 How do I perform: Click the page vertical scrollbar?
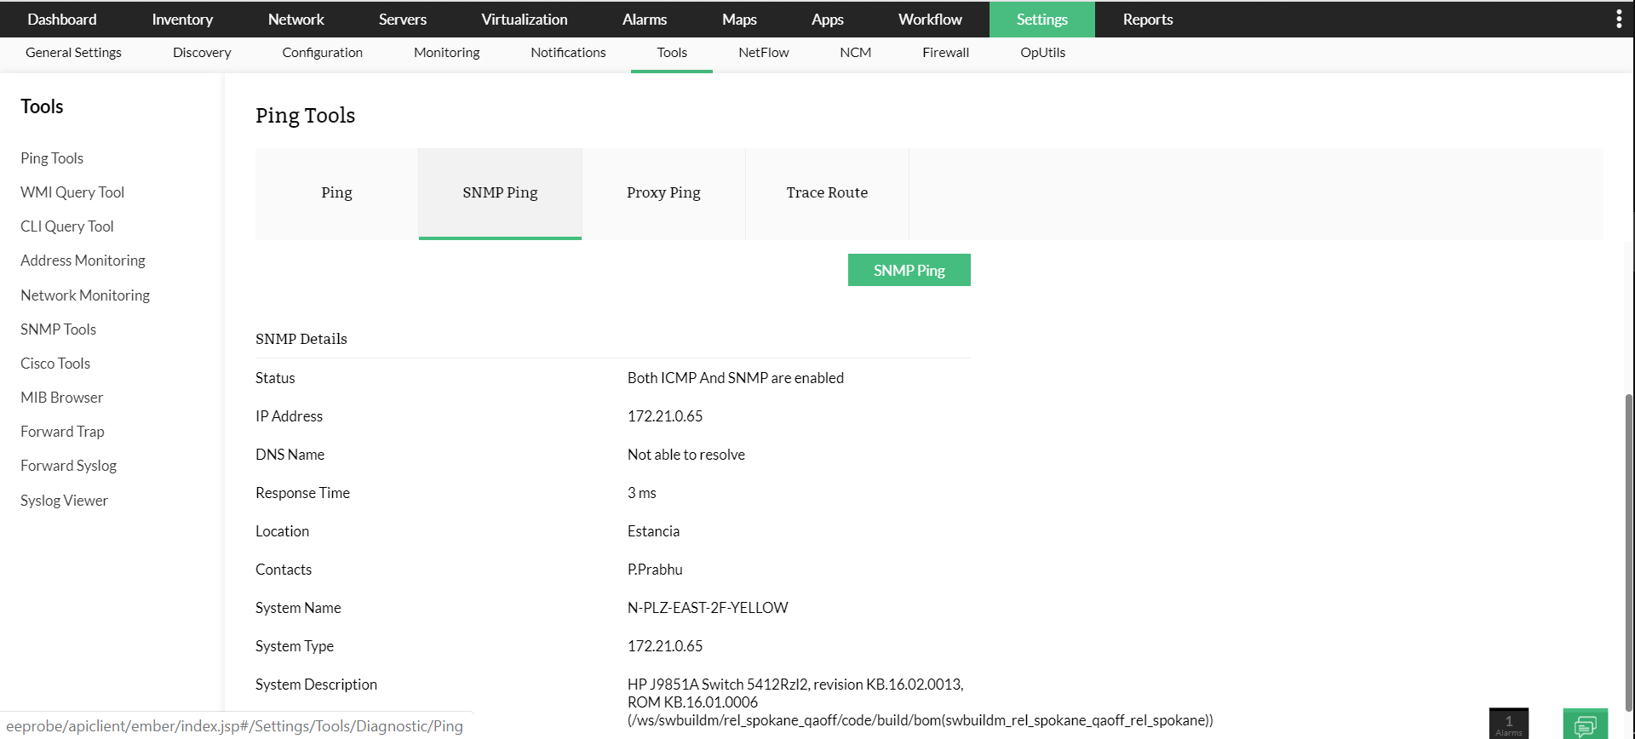pyautogui.click(x=1628, y=545)
